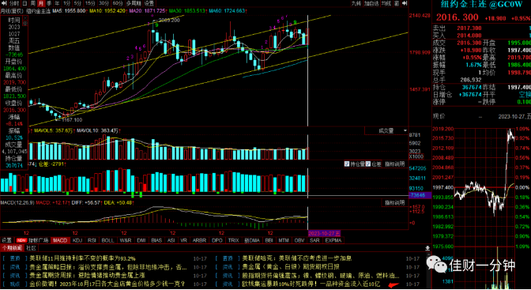This screenshot has width=531, height=290.
Task: Switch to the 社区 community tab
Action: [31, 248]
